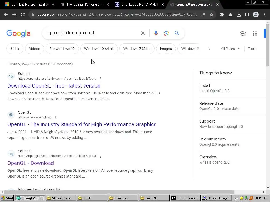
Task: Toggle the browser side panel
Action: (x=247, y=15)
